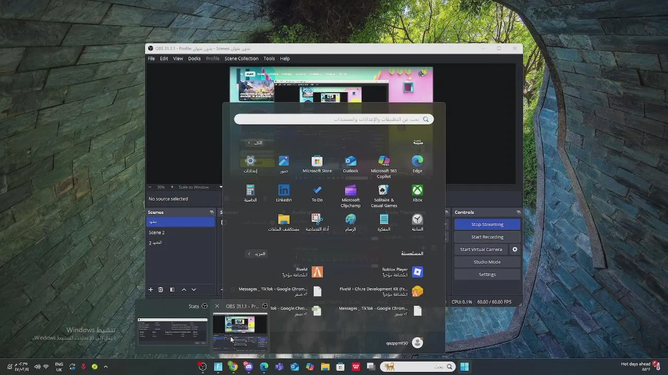Click the Windows Start button on taskbar
The width and height of the screenshot is (668, 375).
tap(464, 367)
